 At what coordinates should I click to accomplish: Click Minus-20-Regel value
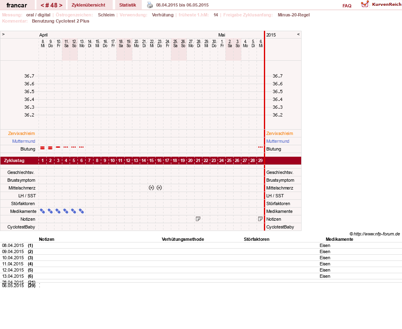[294, 15]
